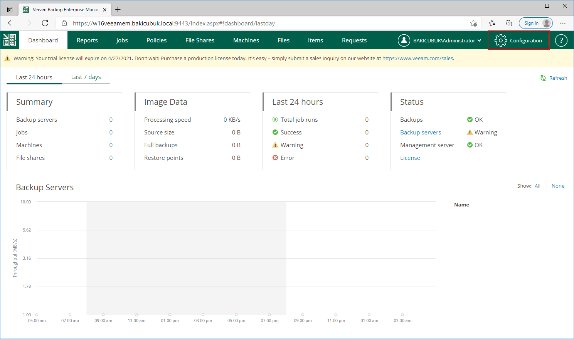
Task: Show All backup servers in chart
Action: [x=538, y=186]
